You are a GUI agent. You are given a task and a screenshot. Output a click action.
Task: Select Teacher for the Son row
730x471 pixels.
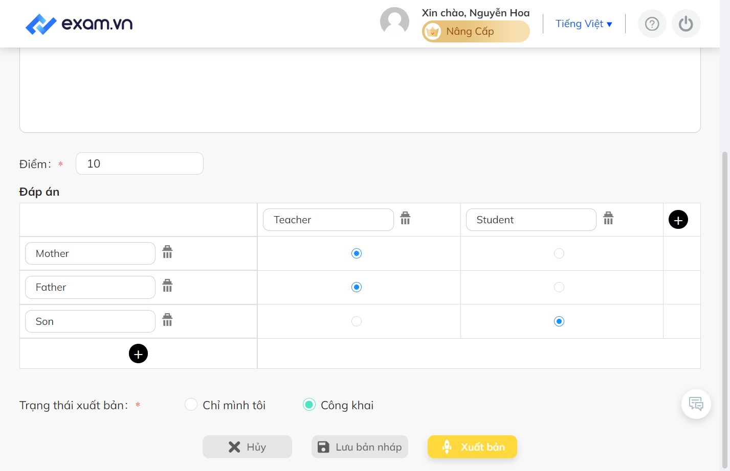click(x=357, y=321)
